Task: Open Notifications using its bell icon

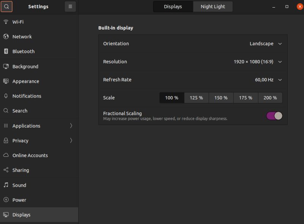Action: pos(6,96)
